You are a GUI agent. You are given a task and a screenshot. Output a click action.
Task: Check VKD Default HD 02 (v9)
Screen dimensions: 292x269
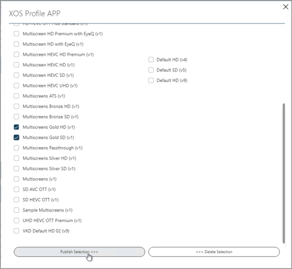pos(16,231)
